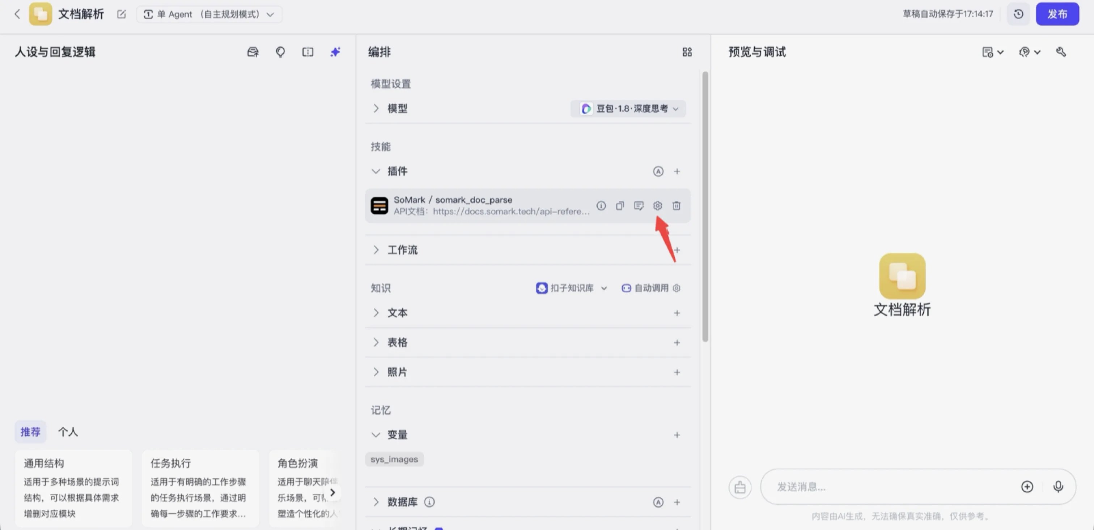Expand the 工作流 section

pyautogui.click(x=376, y=250)
